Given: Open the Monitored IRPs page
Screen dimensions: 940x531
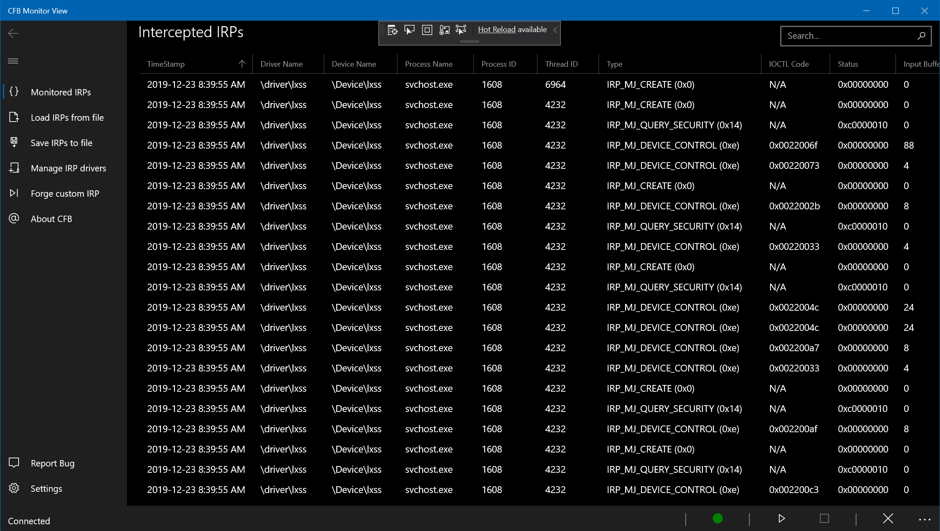Looking at the screenshot, I should coord(61,92).
